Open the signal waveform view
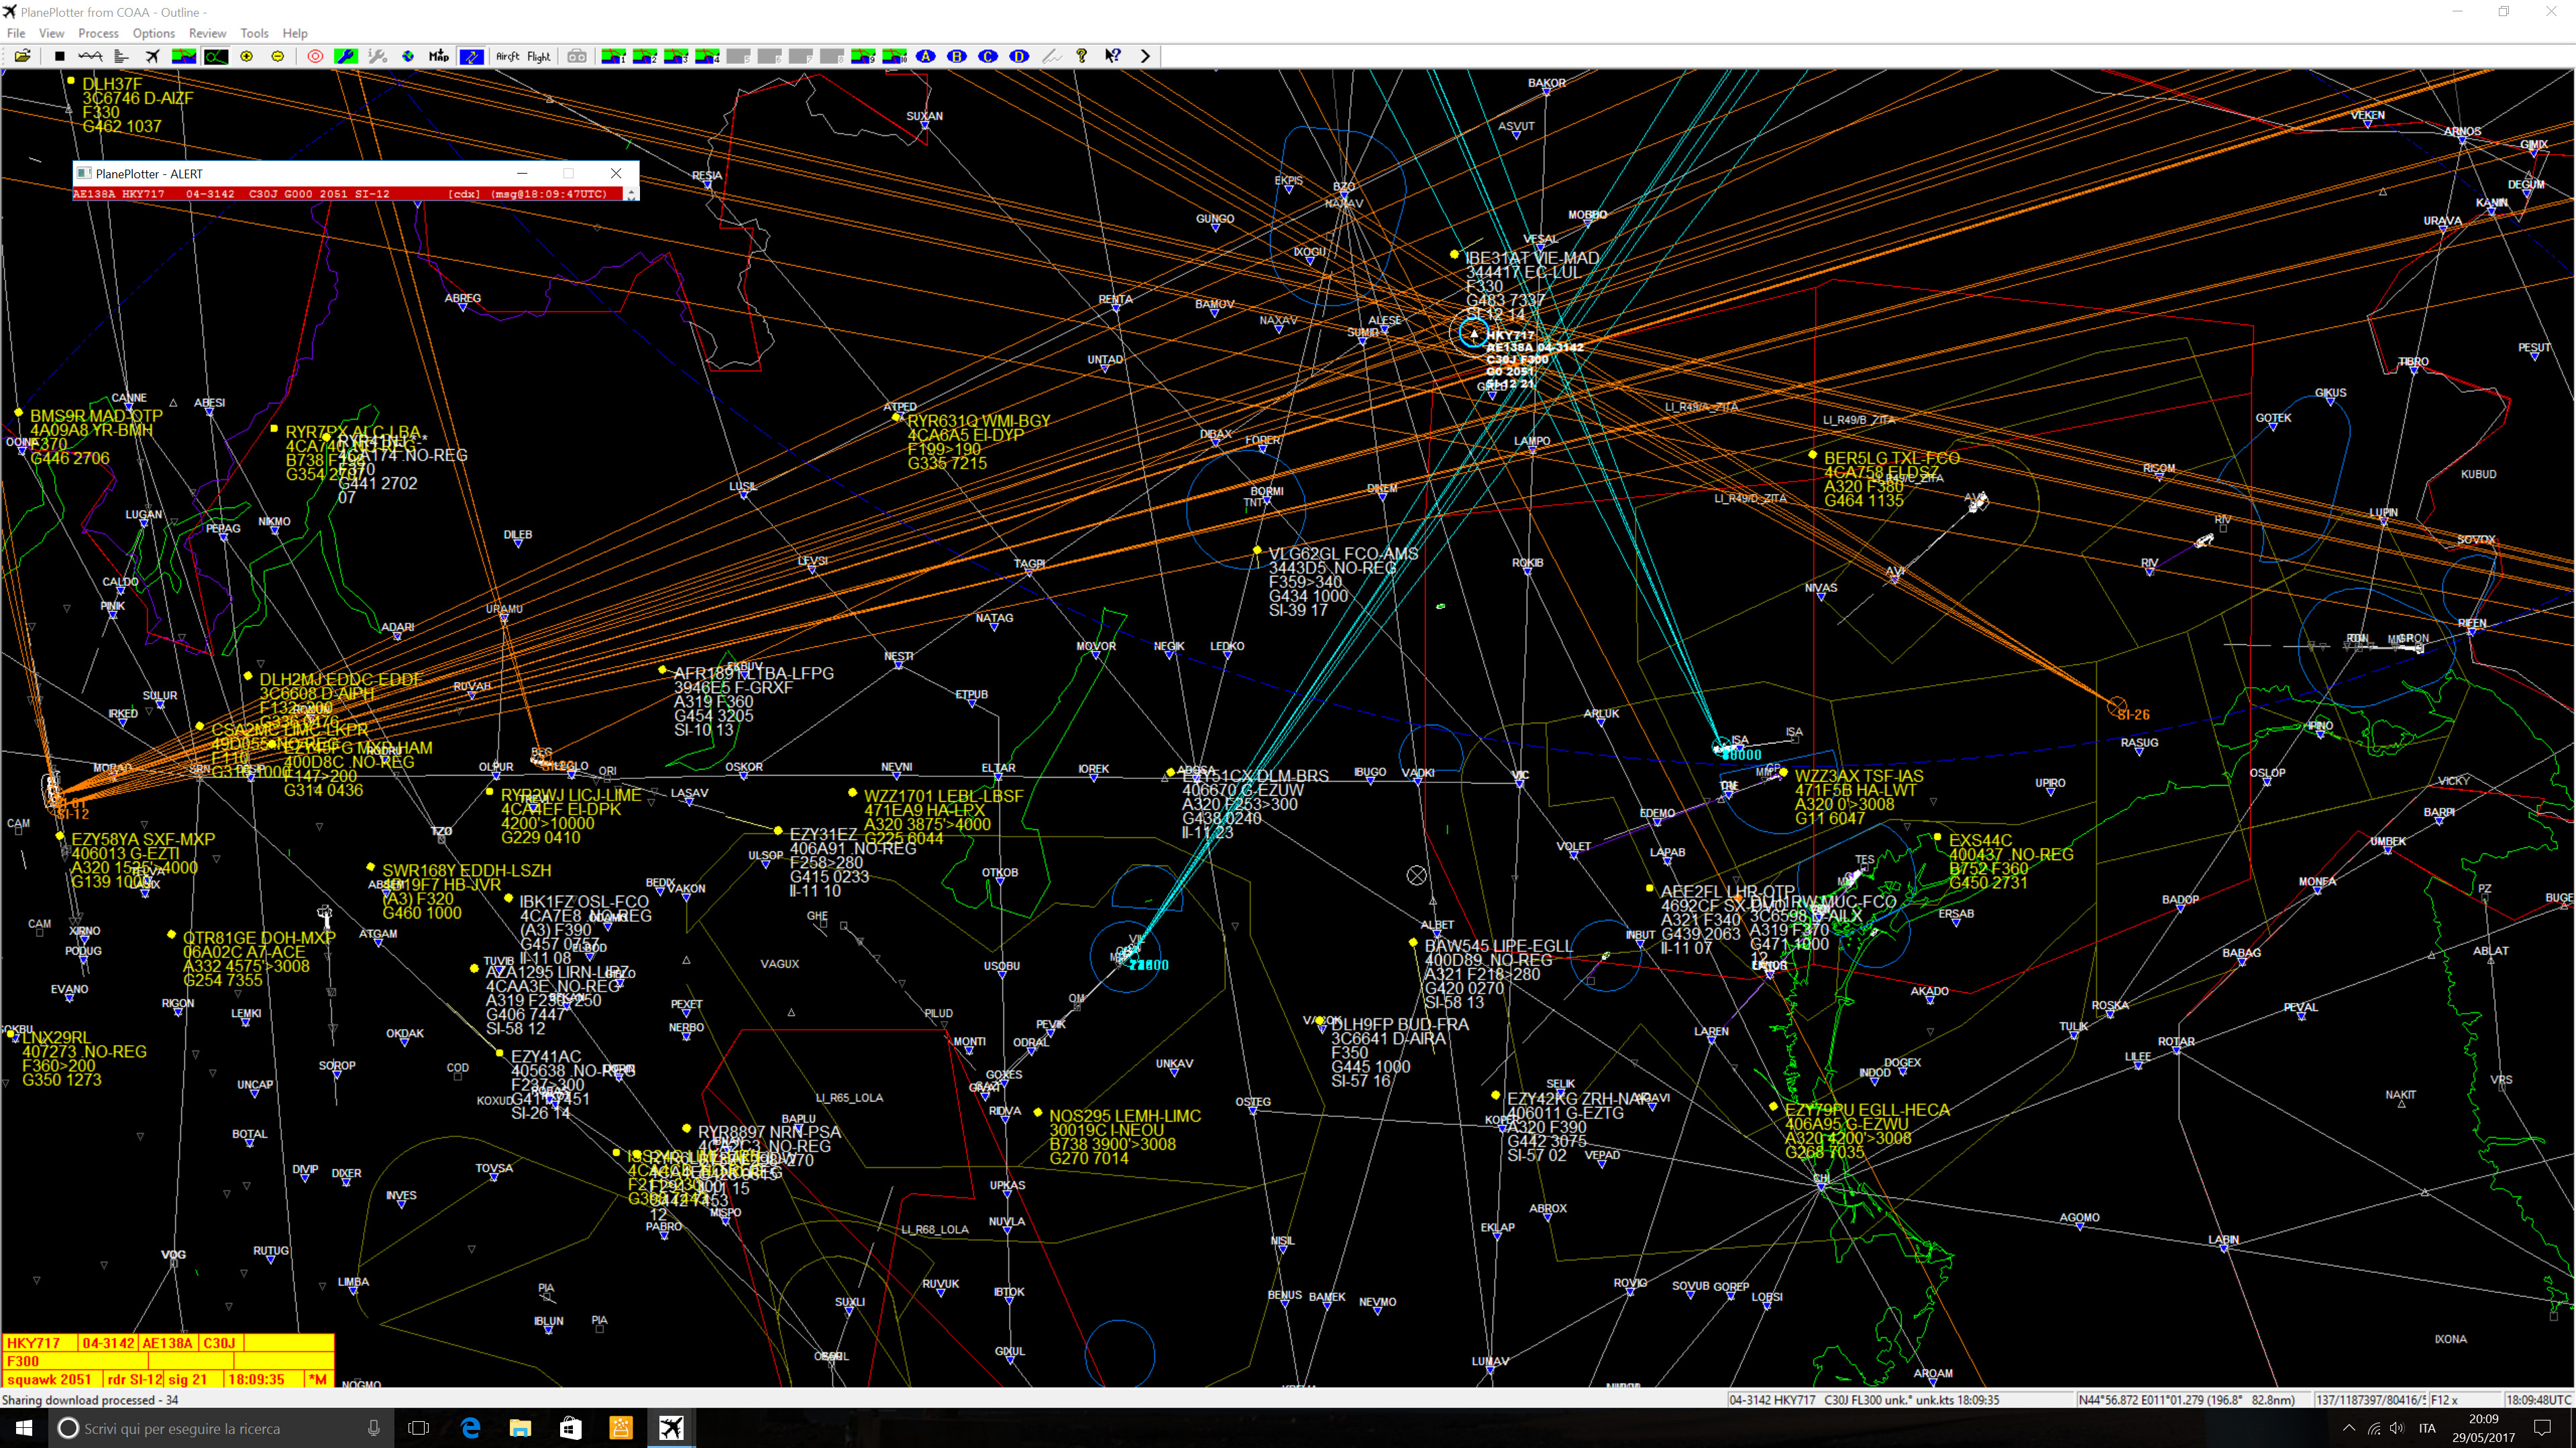 (90, 56)
